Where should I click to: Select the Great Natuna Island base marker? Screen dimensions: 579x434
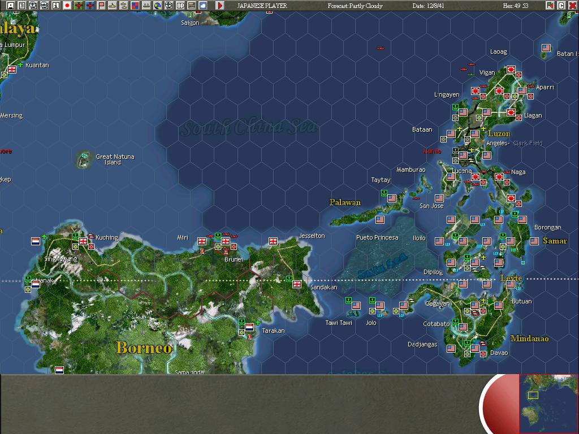(x=84, y=156)
